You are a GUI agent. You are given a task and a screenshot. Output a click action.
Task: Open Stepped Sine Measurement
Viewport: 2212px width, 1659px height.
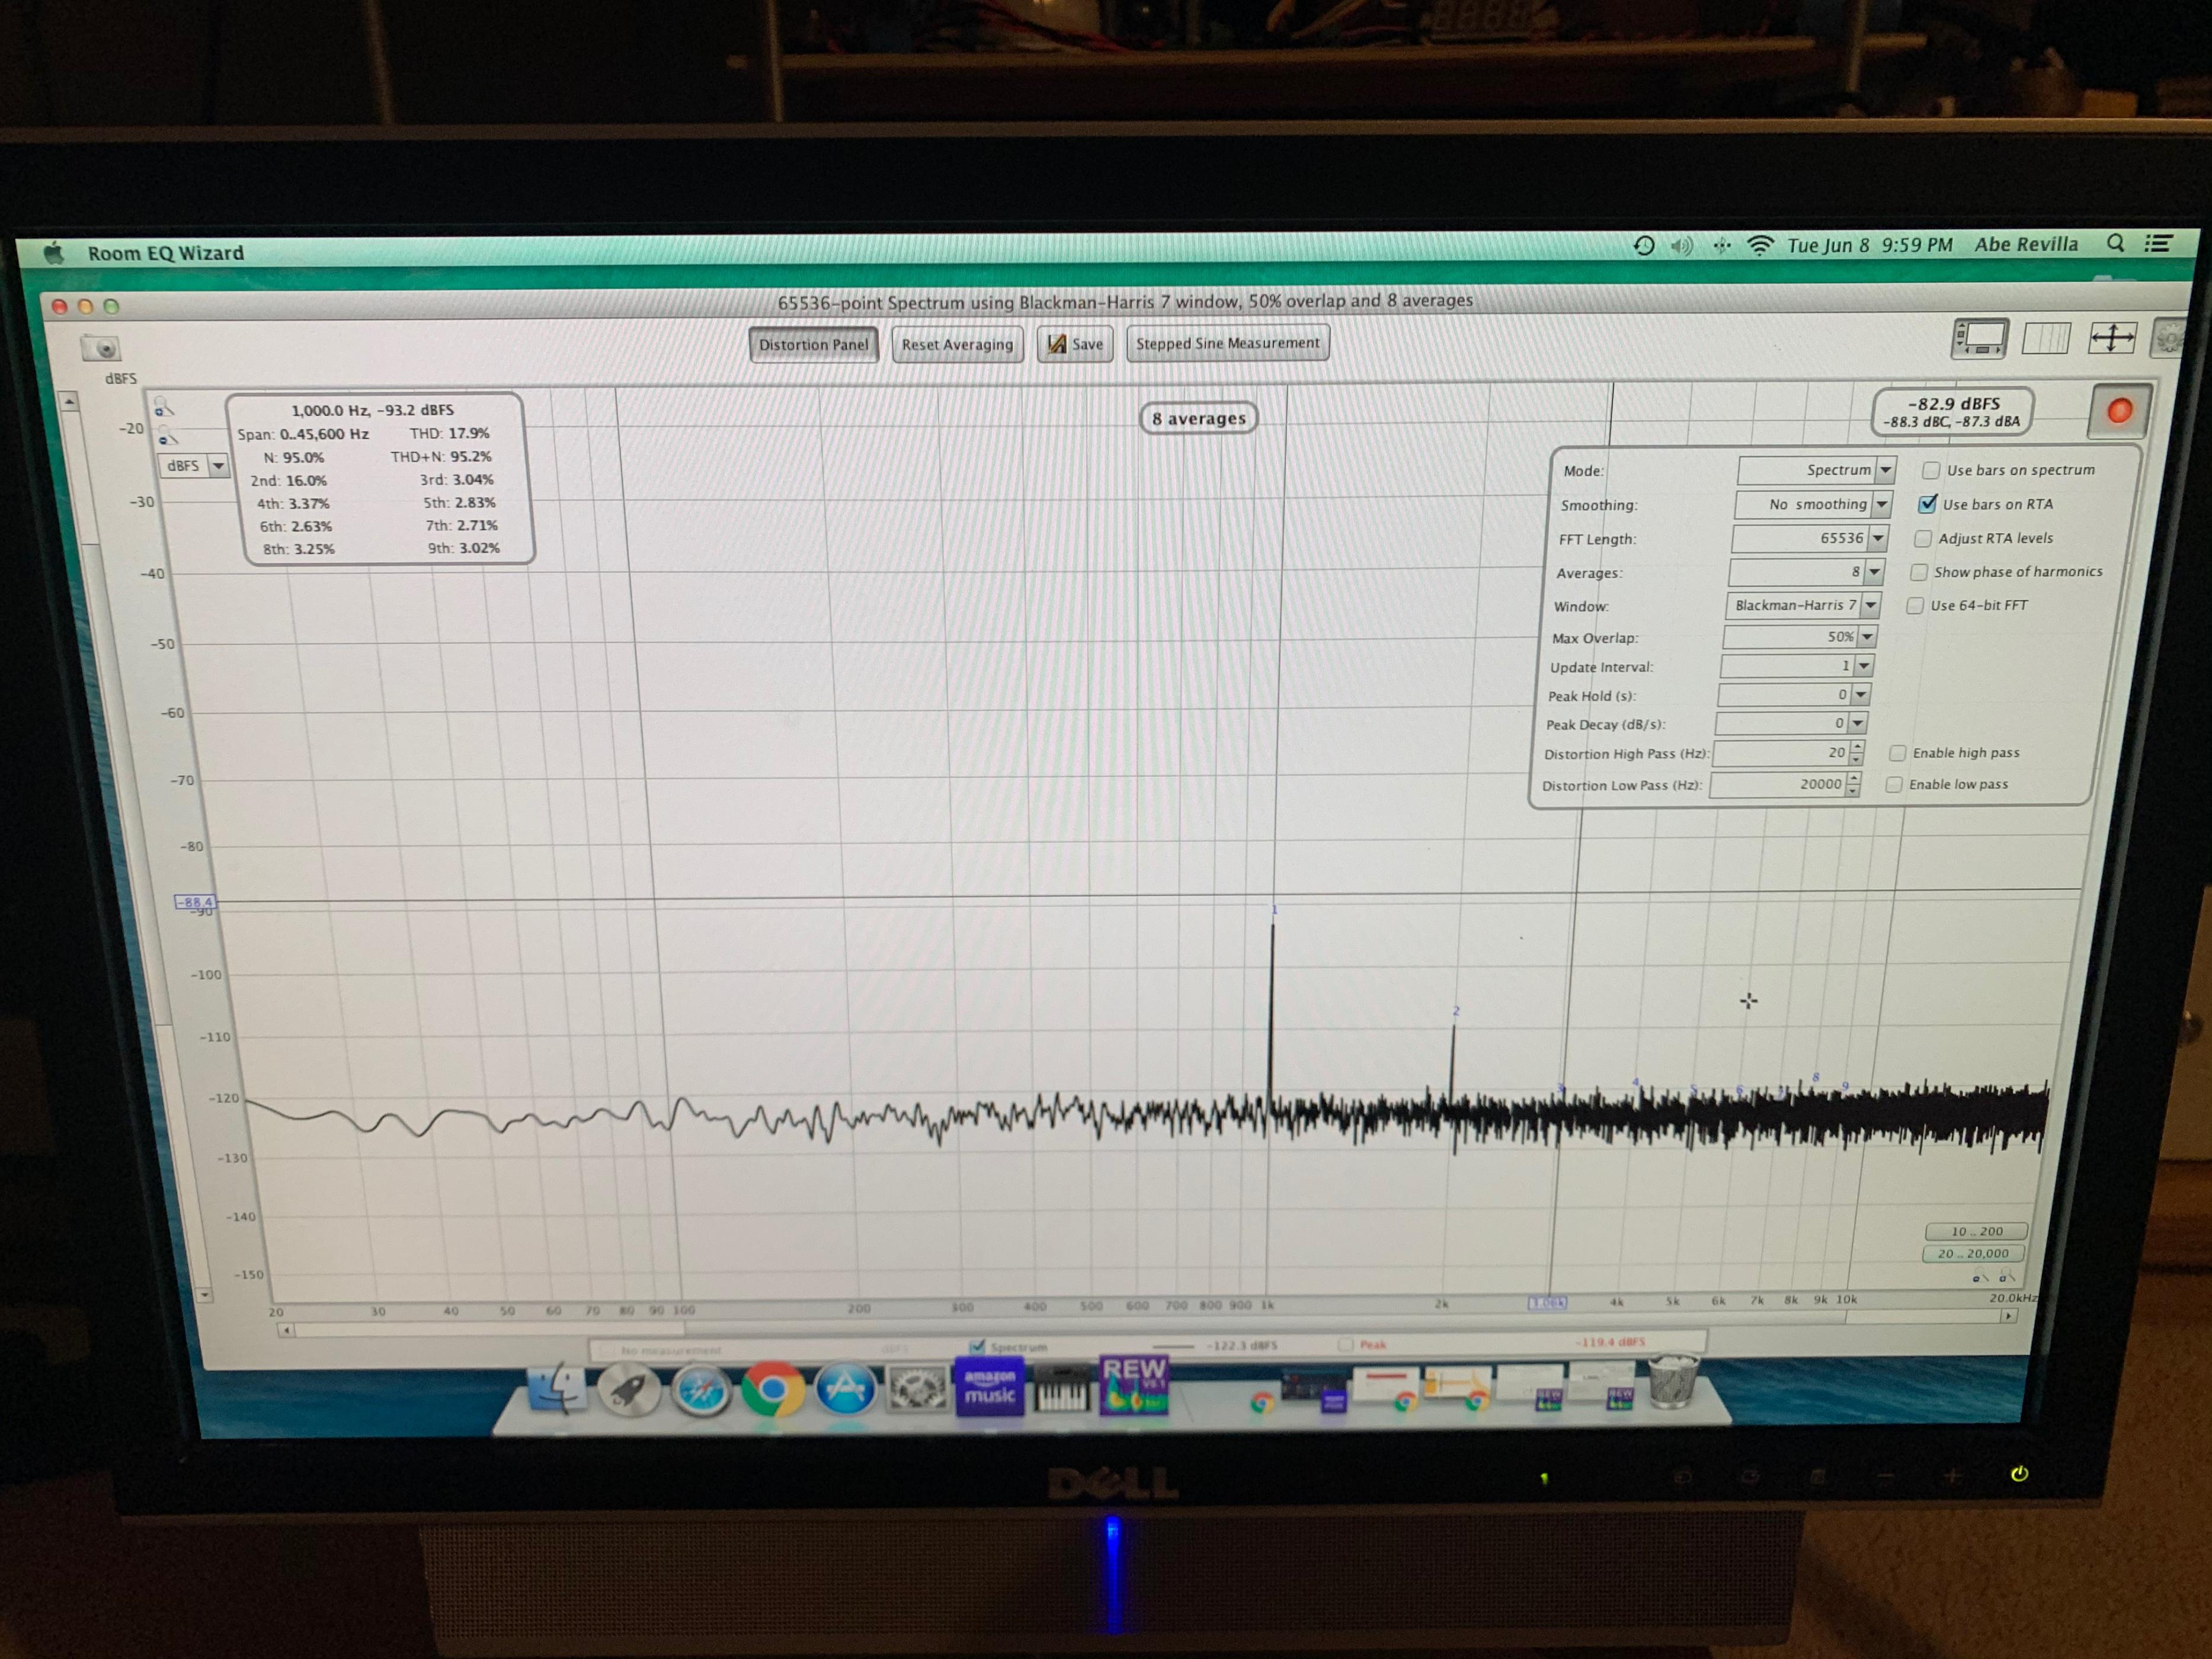pyautogui.click(x=1227, y=343)
